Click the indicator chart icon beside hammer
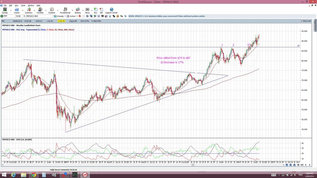This screenshot has width=317, height=178. [106, 16]
